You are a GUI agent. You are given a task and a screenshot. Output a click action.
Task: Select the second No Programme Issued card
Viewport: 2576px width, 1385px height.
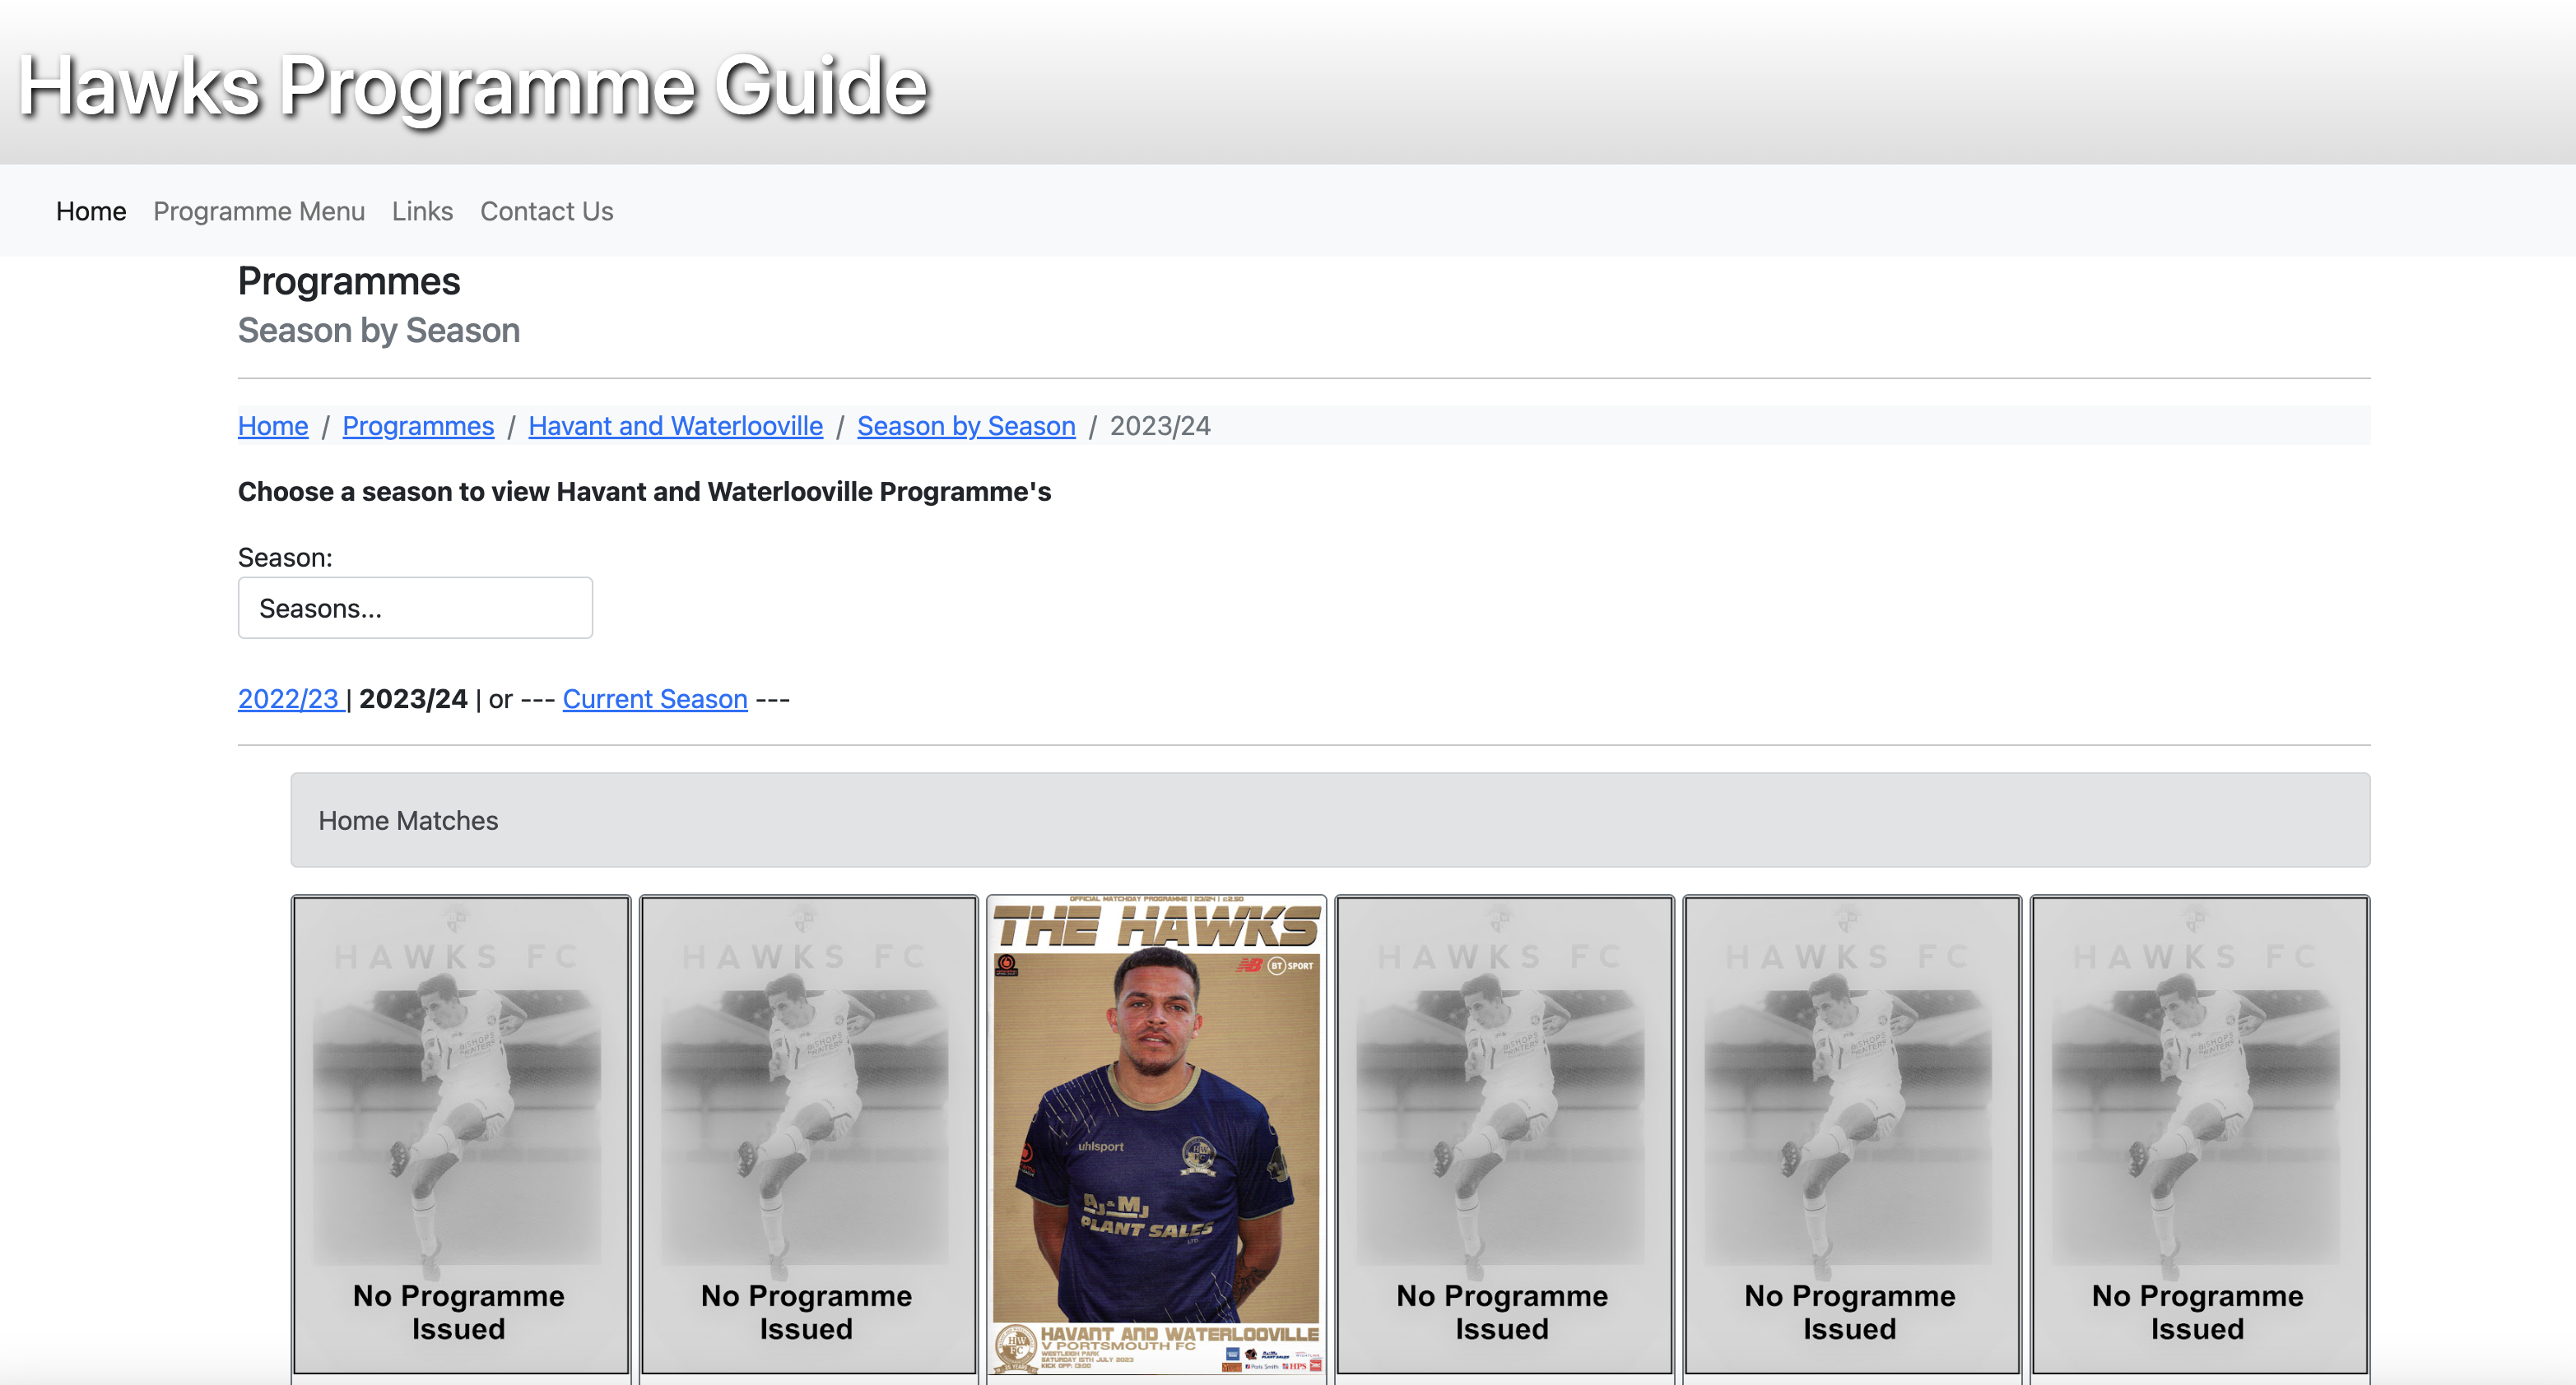[x=808, y=1135]
